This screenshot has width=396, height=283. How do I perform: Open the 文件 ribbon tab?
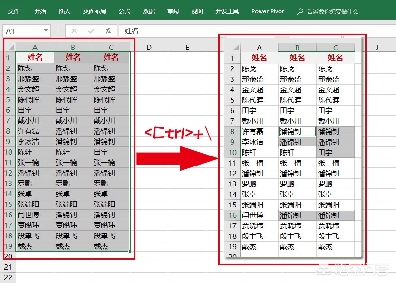tap(14, 11)
